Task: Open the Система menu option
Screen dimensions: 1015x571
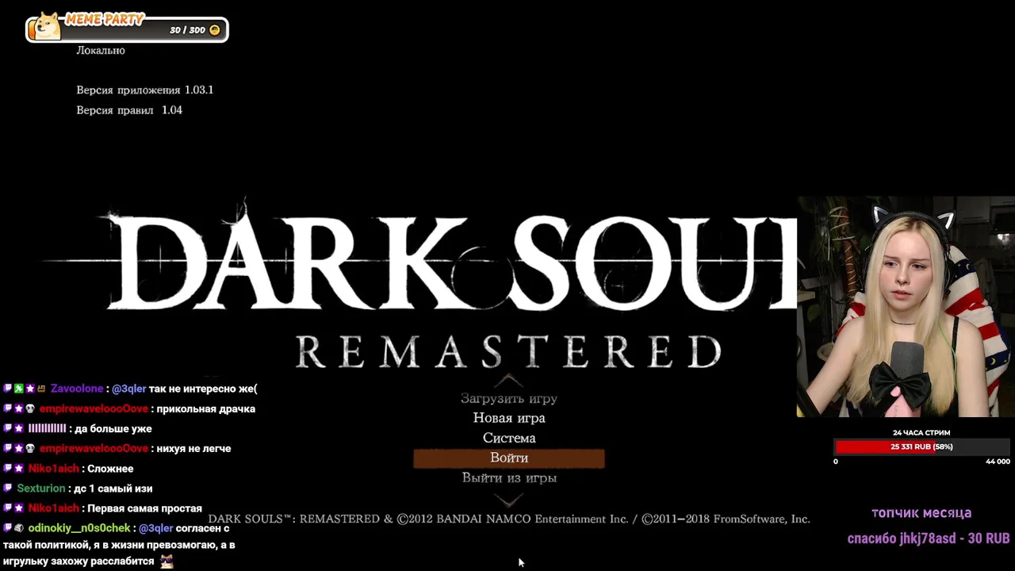Action: [509, 438]
